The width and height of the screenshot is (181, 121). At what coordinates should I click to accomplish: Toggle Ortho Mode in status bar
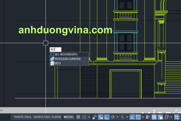pyautogui.click(x=107, y=117)
